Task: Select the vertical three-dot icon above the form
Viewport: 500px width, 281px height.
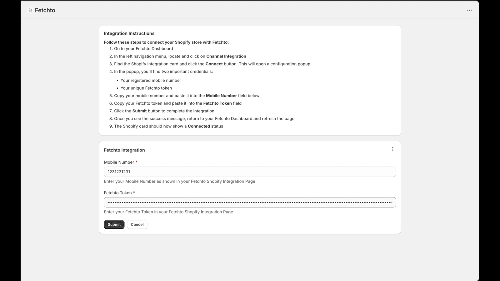Action: [x=393, y=149]
